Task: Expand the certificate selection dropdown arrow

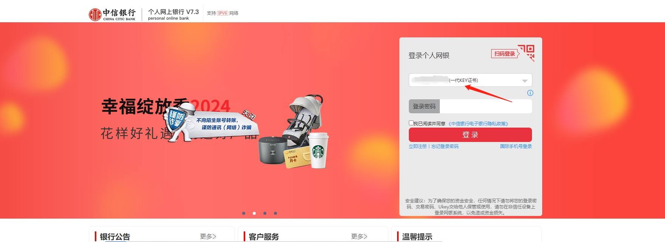Action: 524,81
